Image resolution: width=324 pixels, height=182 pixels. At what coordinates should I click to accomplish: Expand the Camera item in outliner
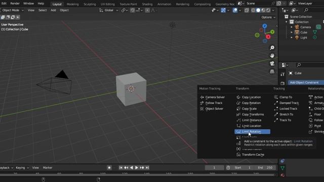point(292,27)
